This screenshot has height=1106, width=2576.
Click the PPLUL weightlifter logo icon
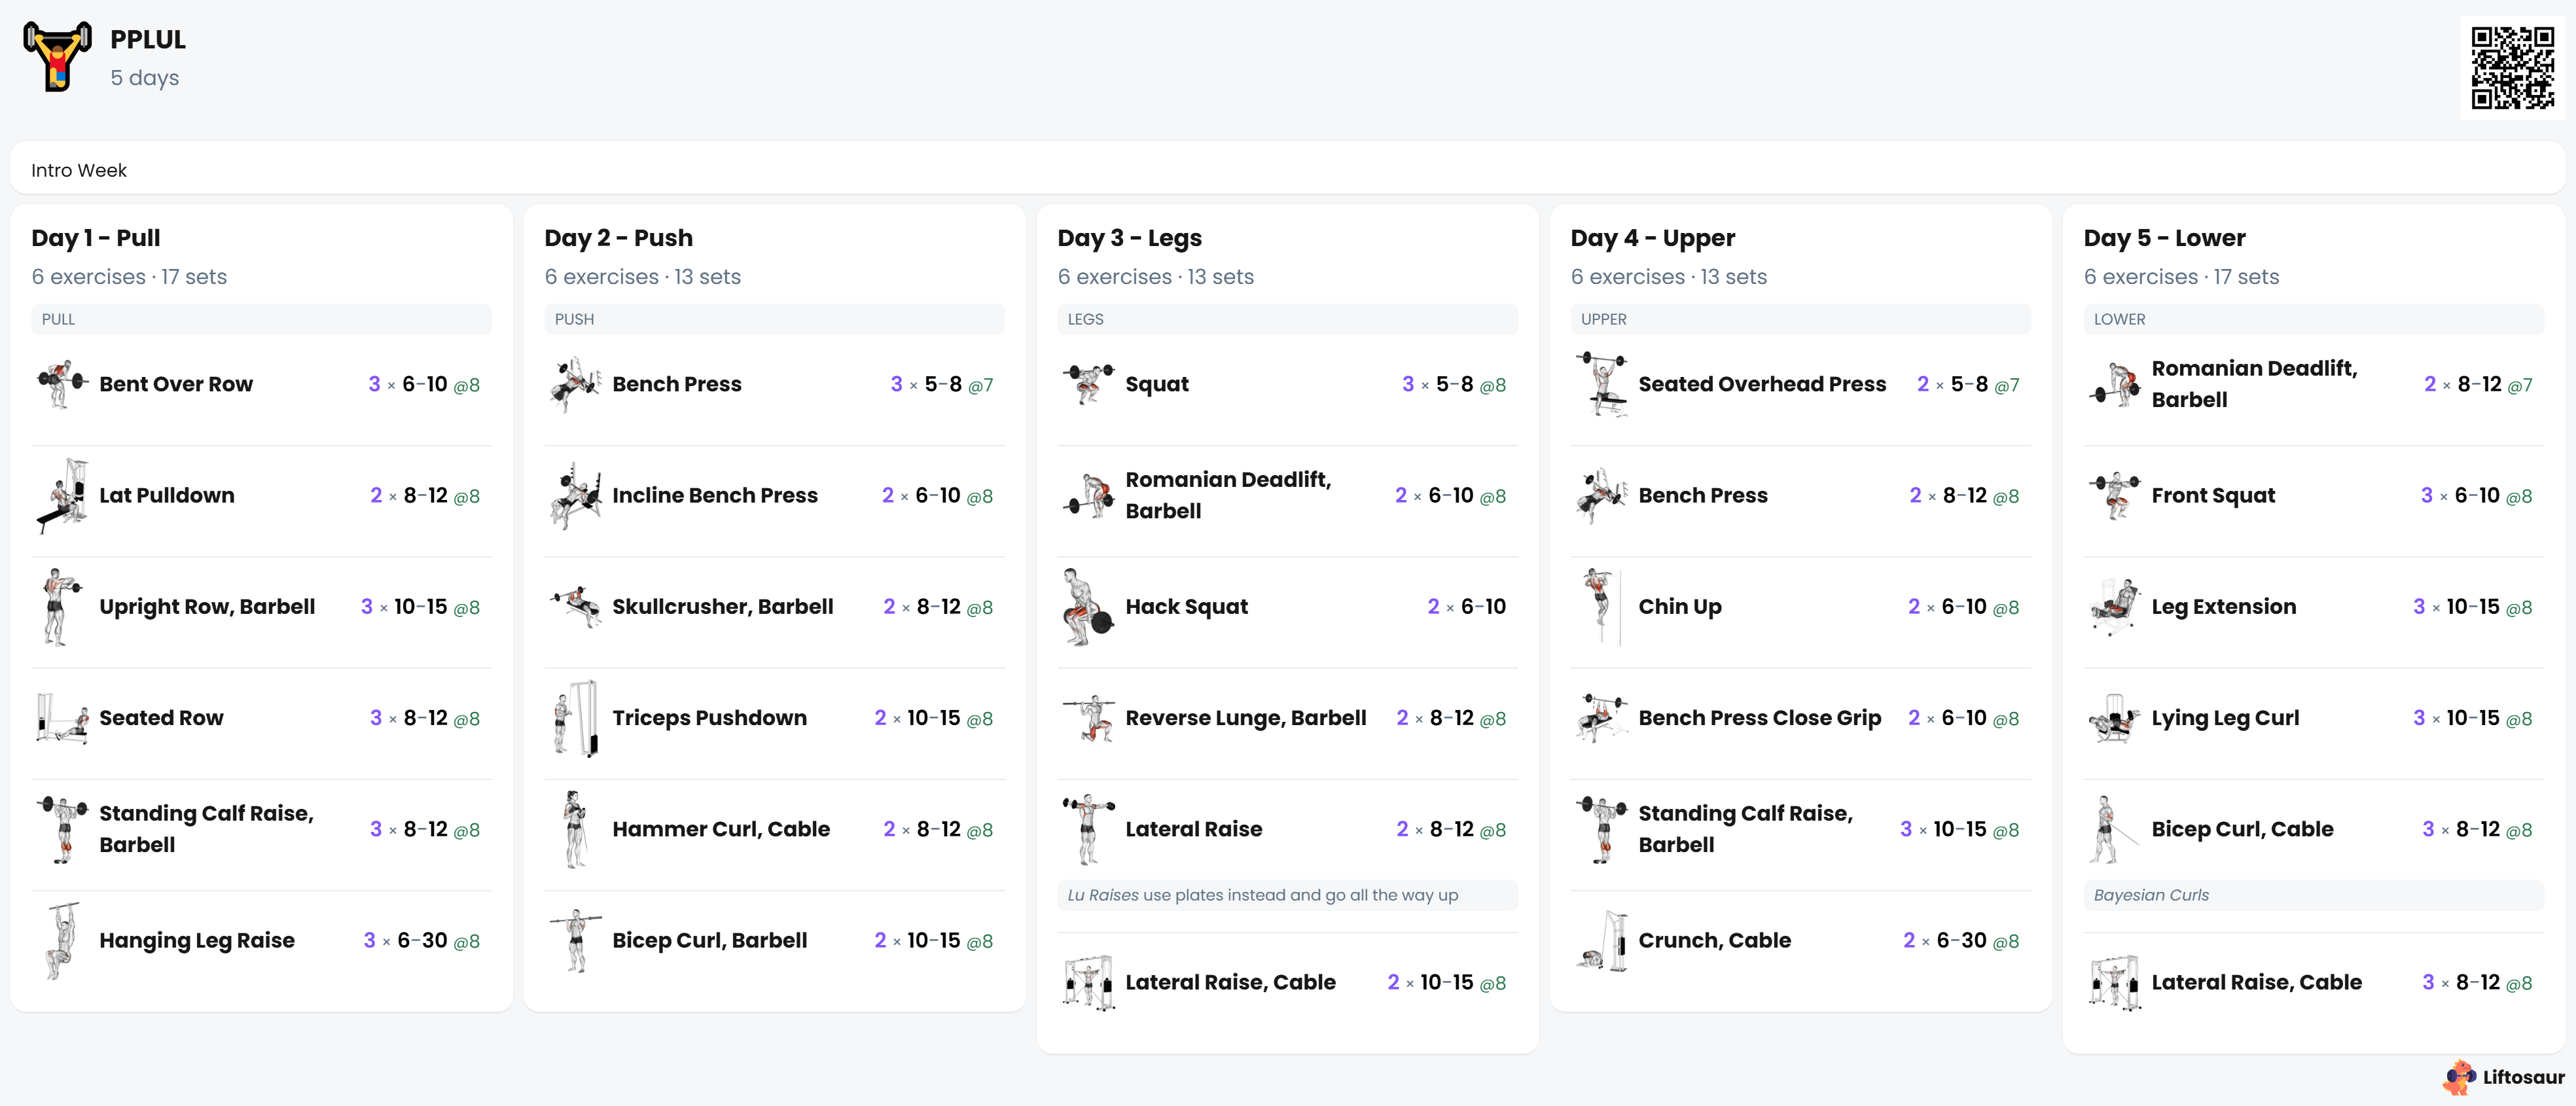click(x=57, y=56)
